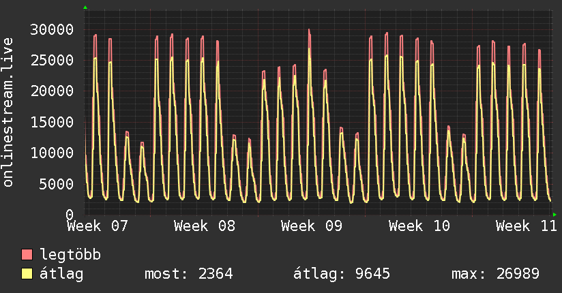
Task: Click the 20000 y-axis label
Action: tap(52, 91)
